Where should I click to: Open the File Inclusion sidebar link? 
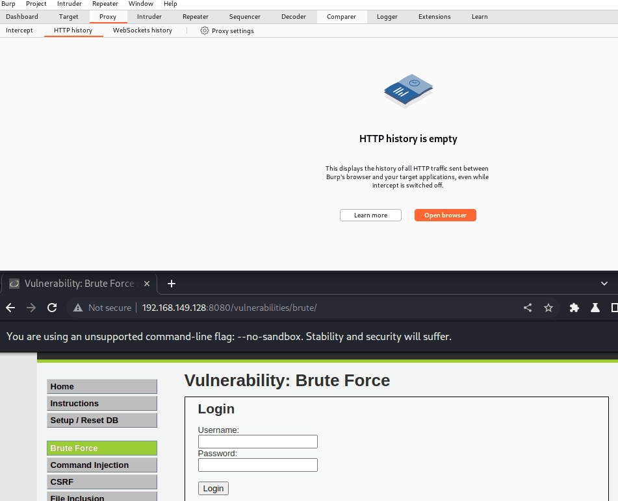102,496
